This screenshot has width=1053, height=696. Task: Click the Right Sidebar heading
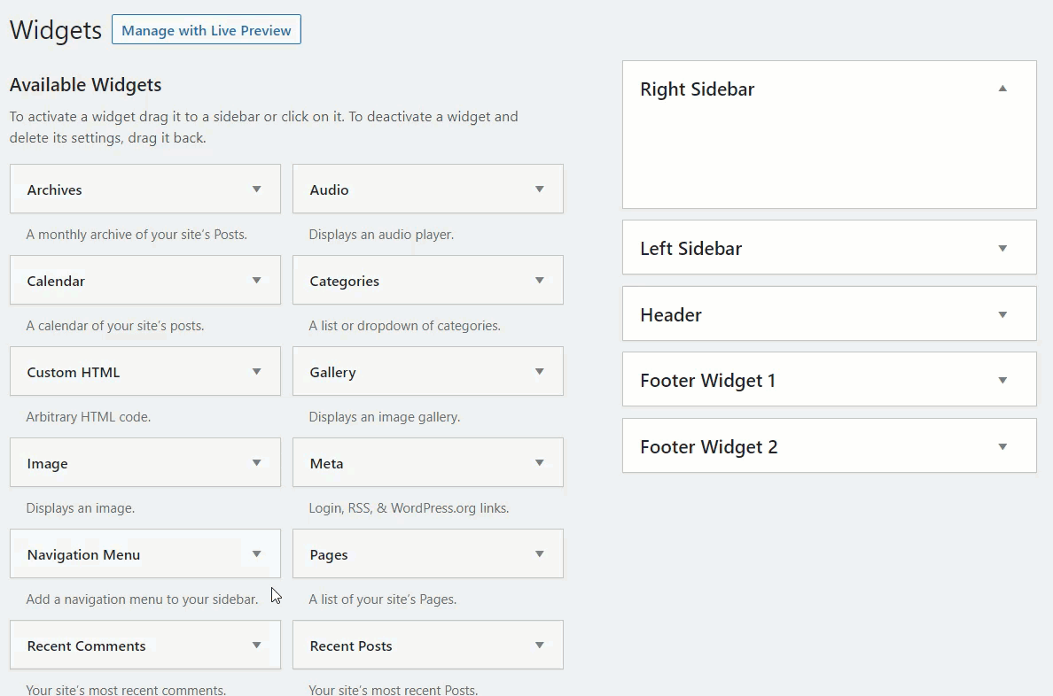697,89
